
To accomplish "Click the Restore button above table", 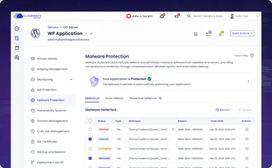I will coord(223,110).
